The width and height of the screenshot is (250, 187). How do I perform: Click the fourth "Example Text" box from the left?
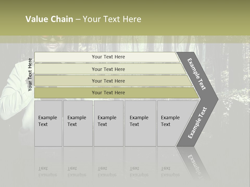[x=140, y=123]
